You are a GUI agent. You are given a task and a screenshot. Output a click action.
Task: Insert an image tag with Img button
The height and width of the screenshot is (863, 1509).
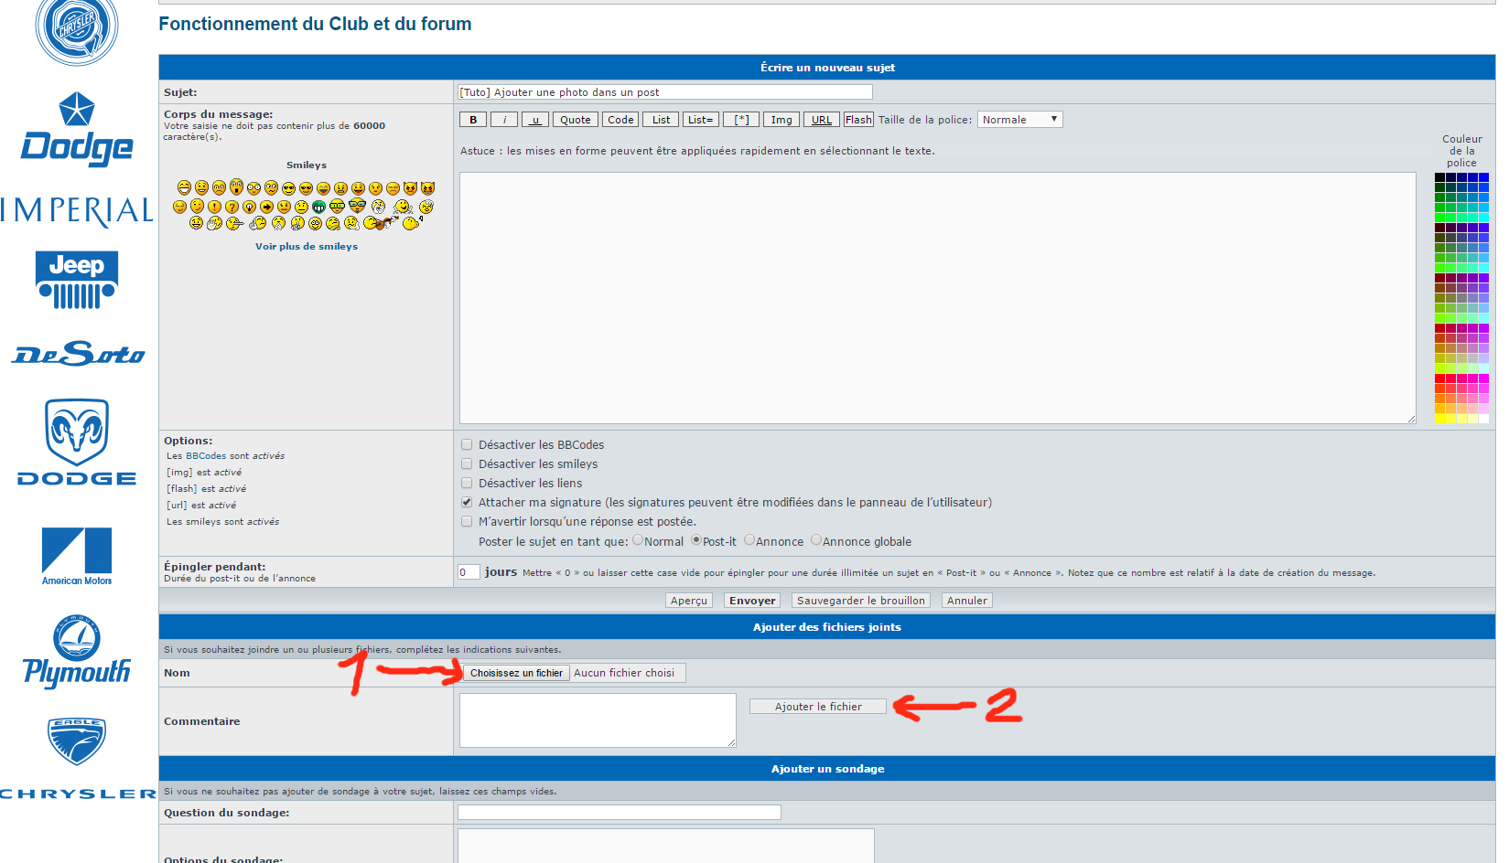tap(781, 120)
